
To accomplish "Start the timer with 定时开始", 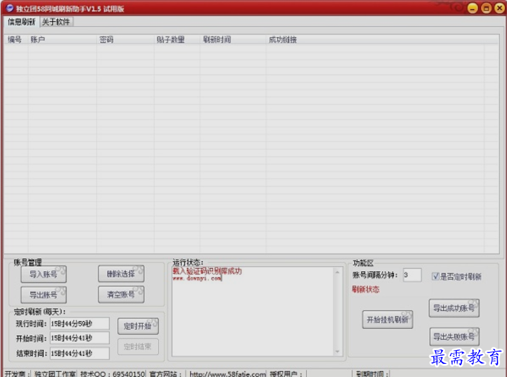I will pyautogui.click(x=138, y=326).
